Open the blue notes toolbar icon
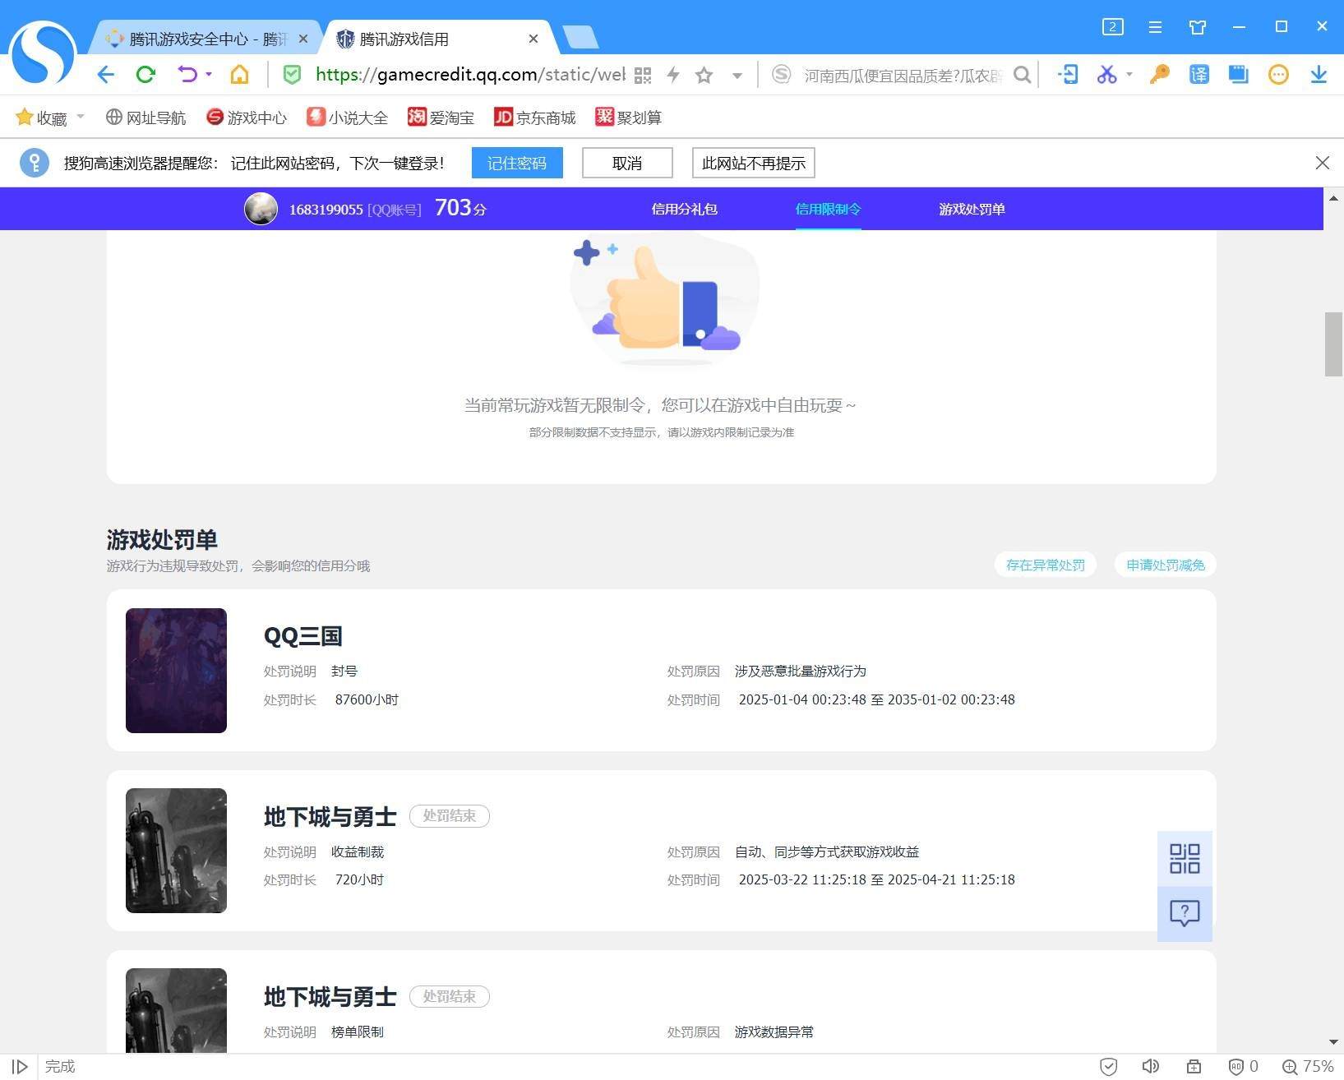 pos(1238,75)
